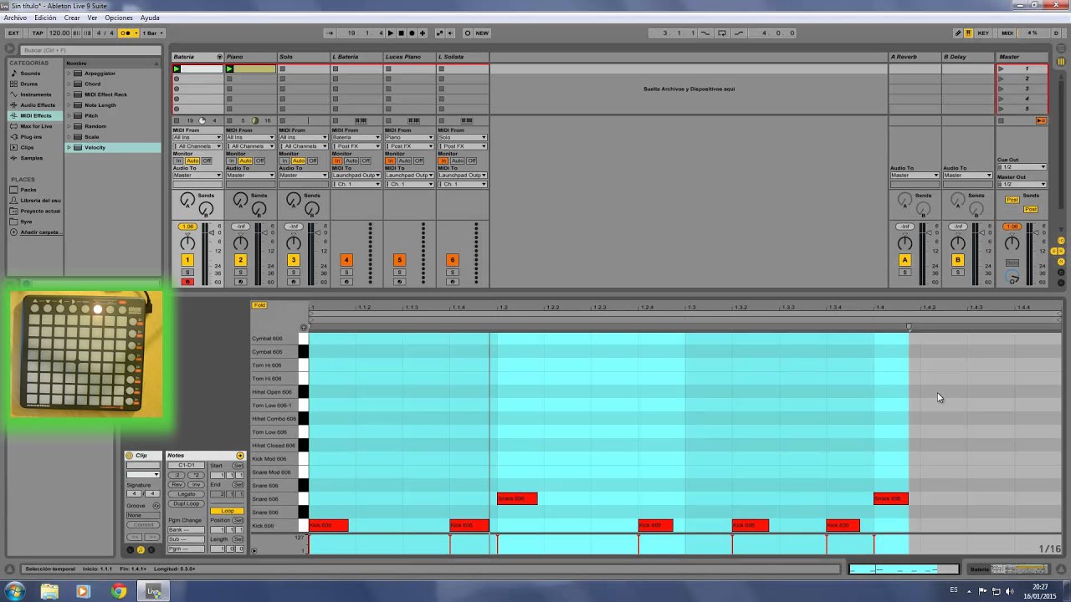Select Audio Effects category in browser

[38, 105]
